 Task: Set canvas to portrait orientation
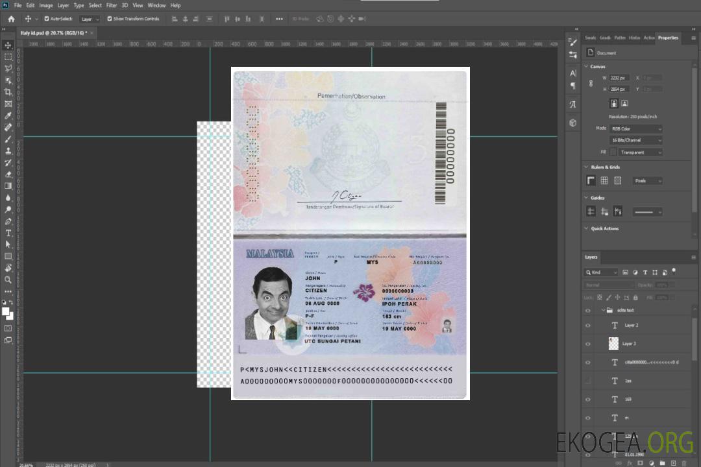click(614, 104)
